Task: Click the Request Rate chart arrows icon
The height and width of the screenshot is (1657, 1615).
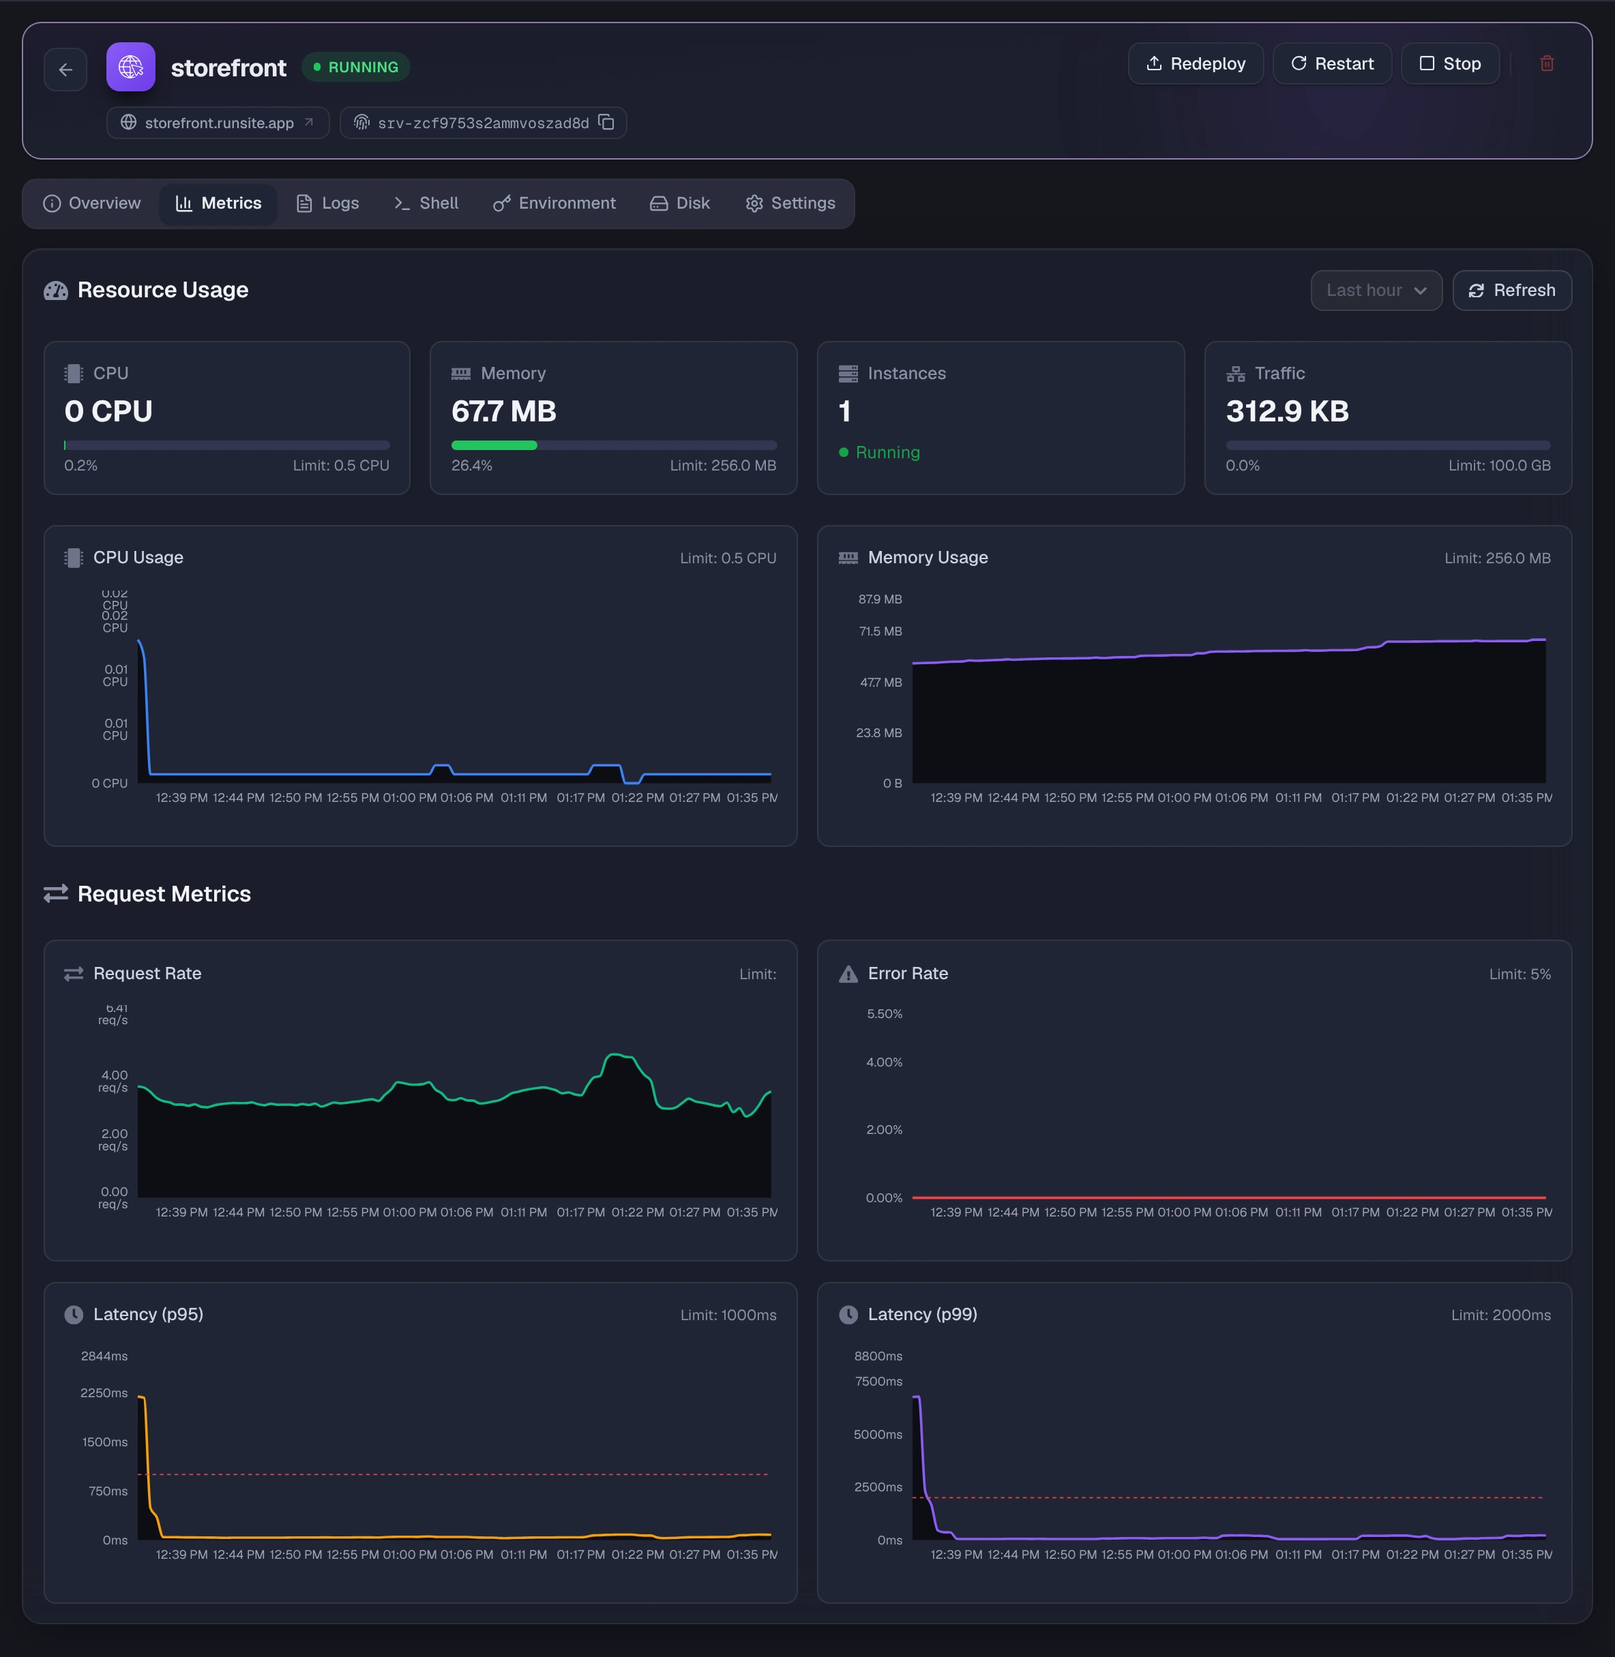Action: coord(74,974)
